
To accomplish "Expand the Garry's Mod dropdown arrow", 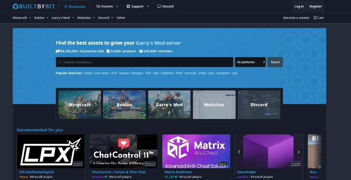I will [73, 18].
